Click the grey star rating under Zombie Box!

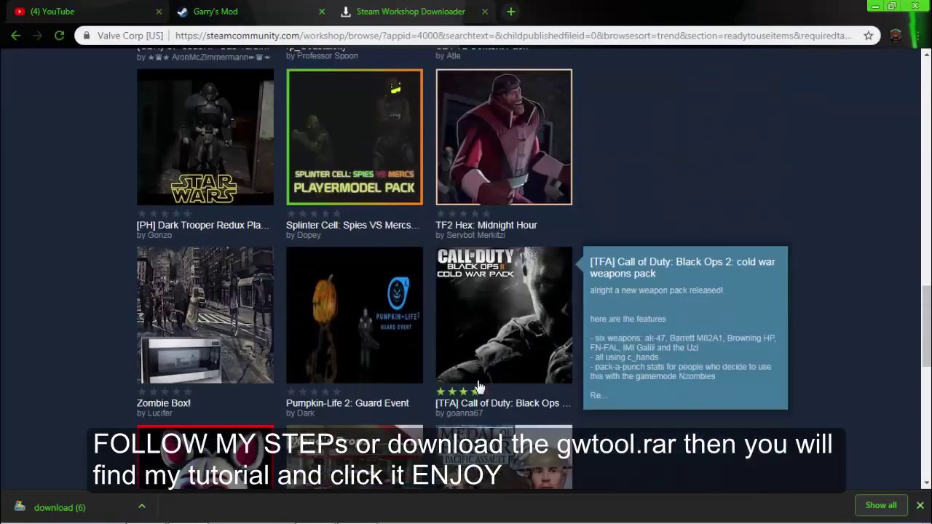163,392
